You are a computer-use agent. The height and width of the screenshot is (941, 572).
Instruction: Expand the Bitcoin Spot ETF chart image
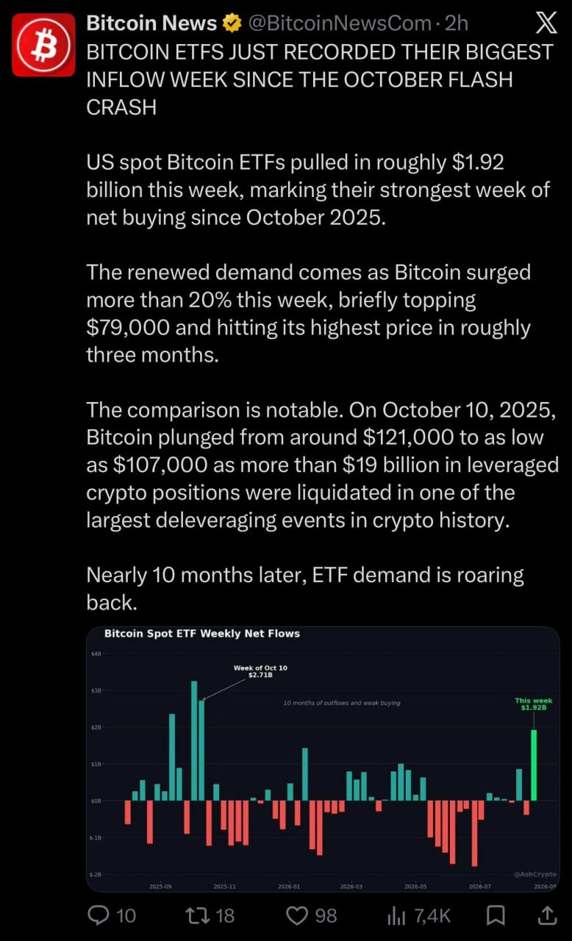tap(323, 759)
